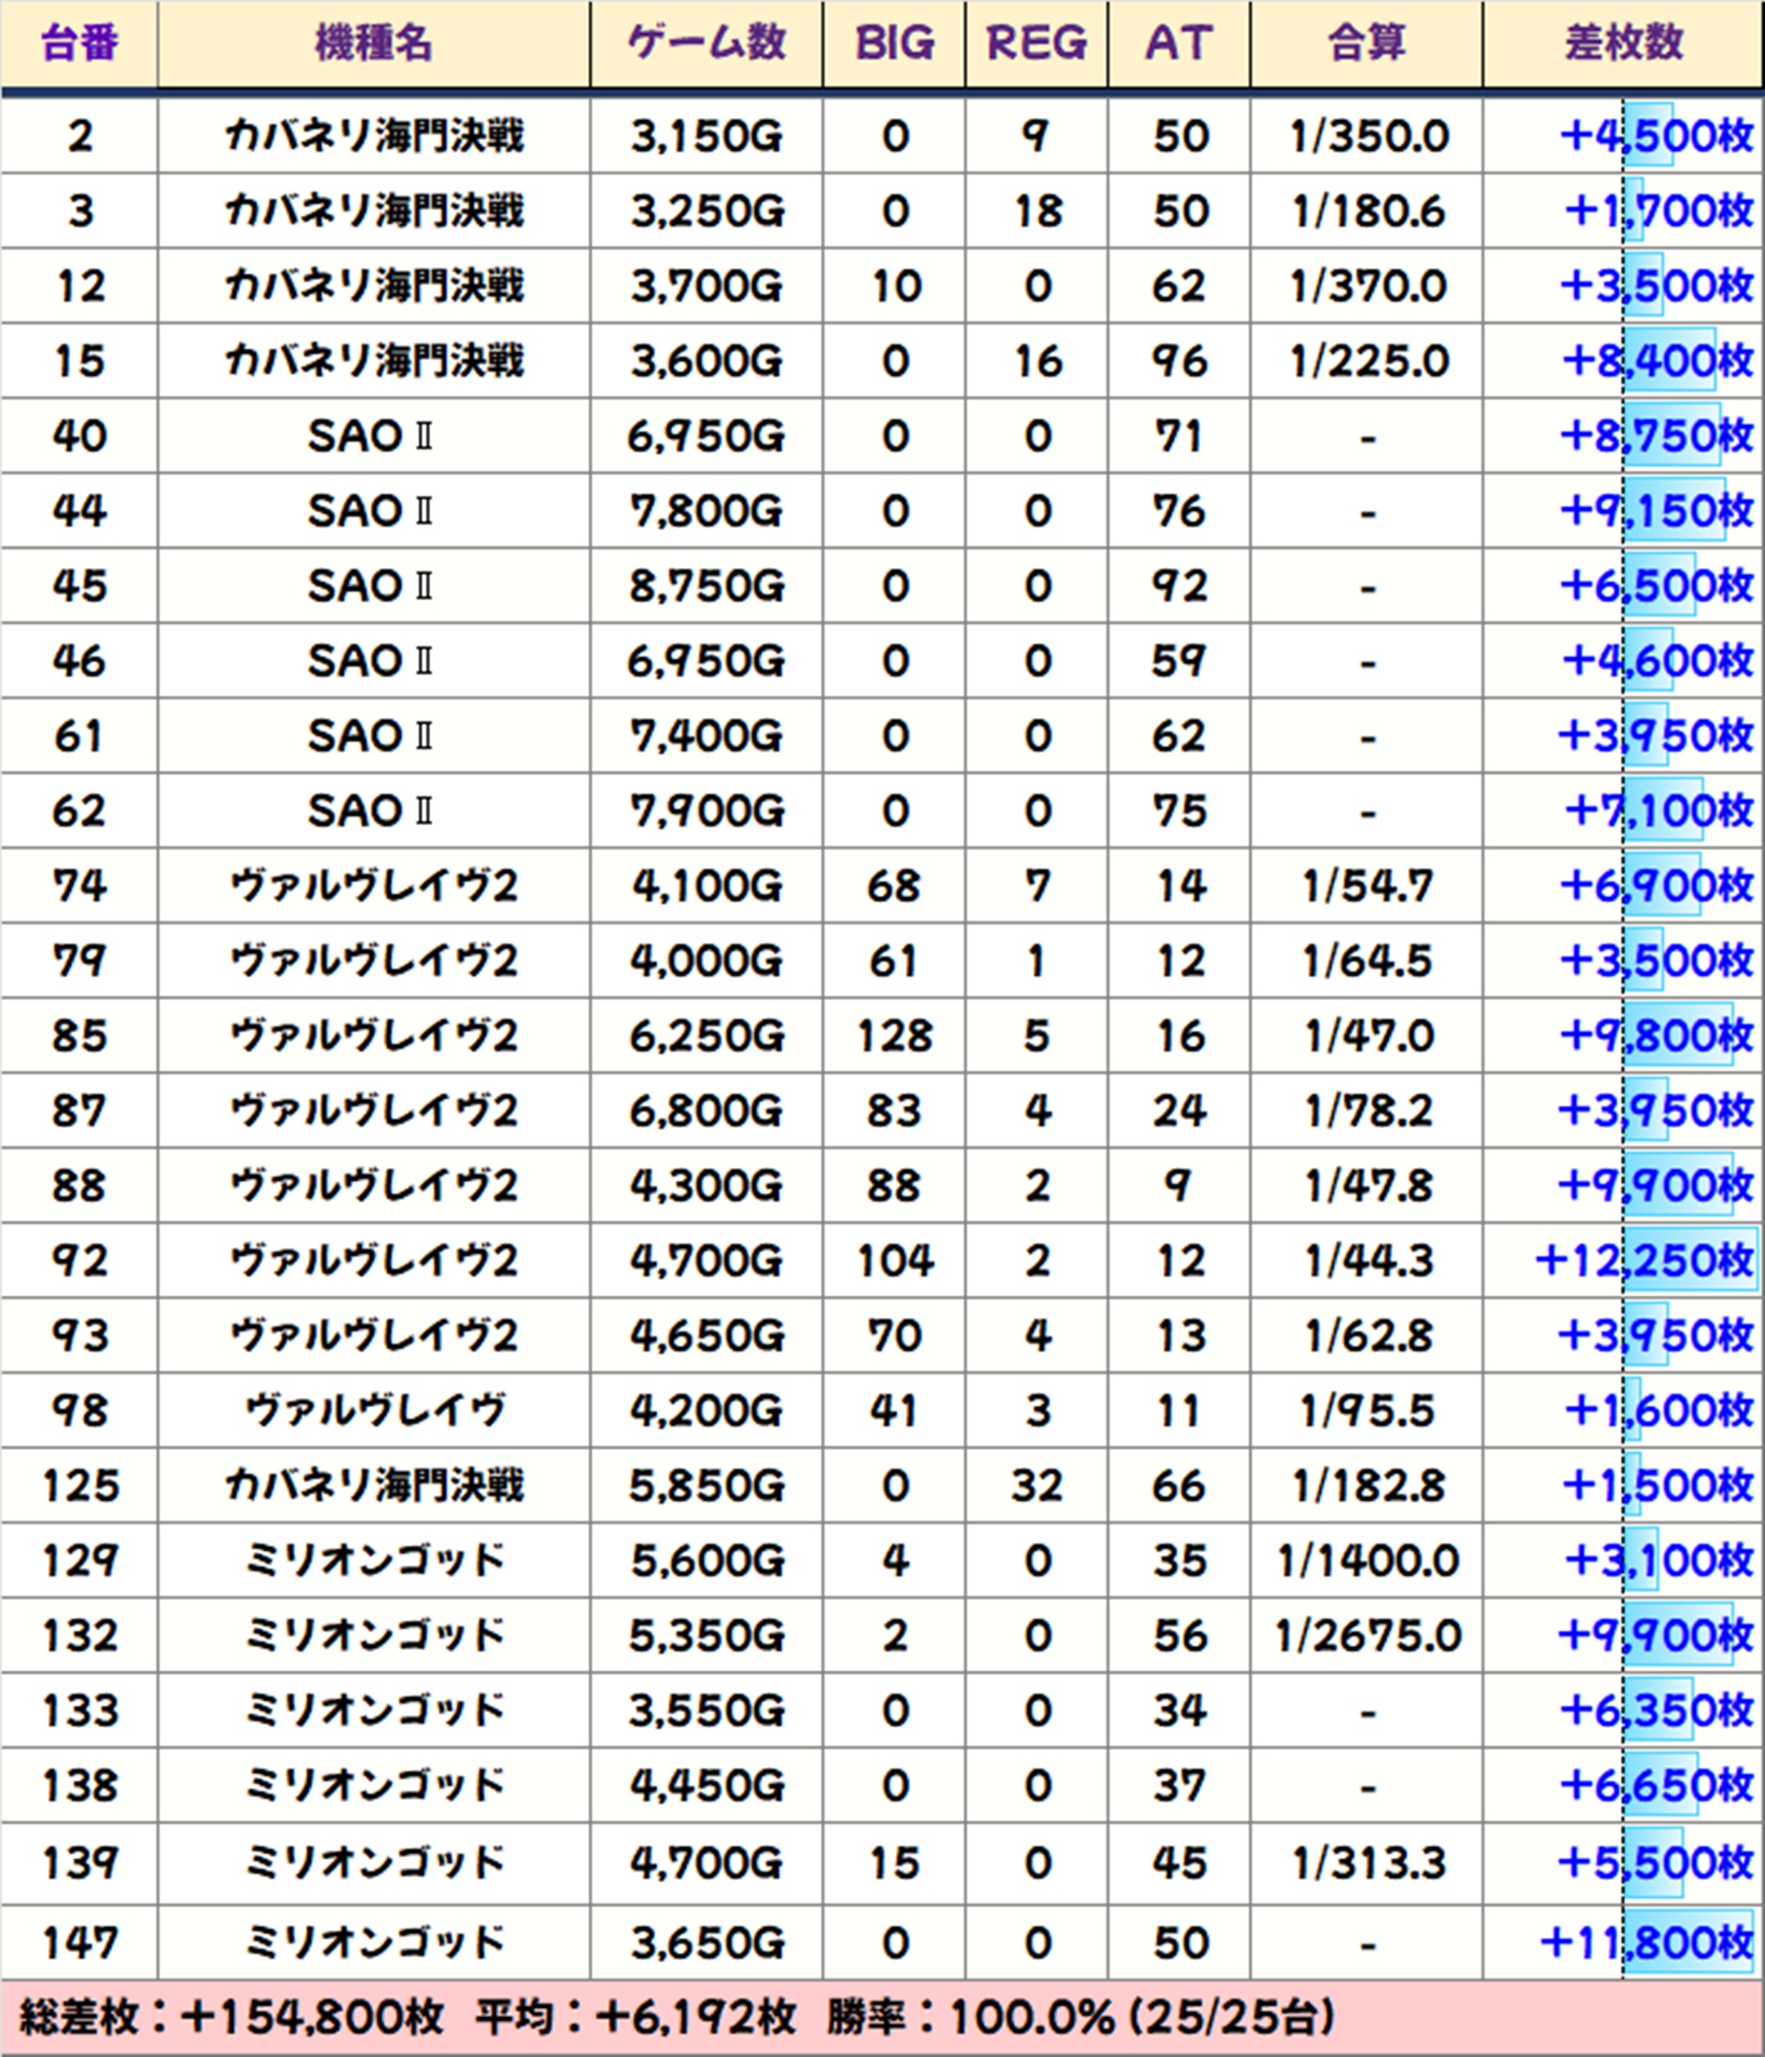1765x2057 pixels.
Task: Select the 1/78.2 combined rate cell
Action: click(x=1368, y=1111)
